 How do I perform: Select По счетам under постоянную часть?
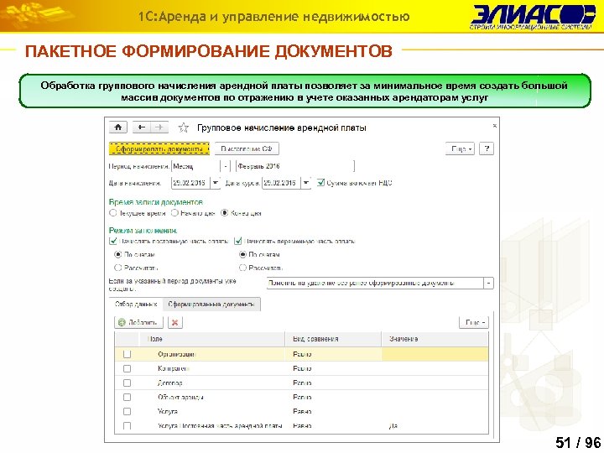[x=118, y=255]
